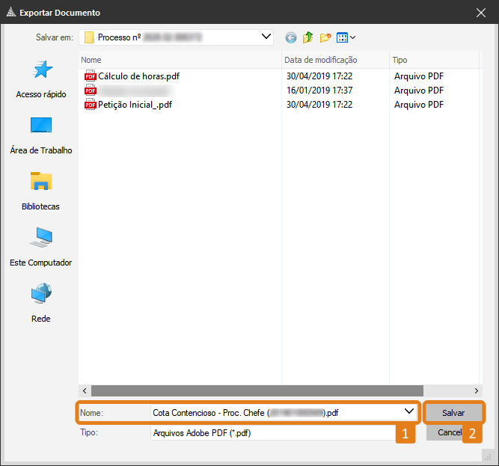Select Cálculo de horas.pdf file
The image size is (499, 466).
pos(138,76)
